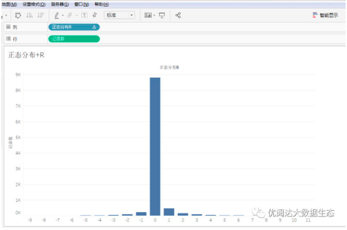This screenshot has width=347, height=230.
Task: Click the 智能显示 button
Action: coord(325,16)
